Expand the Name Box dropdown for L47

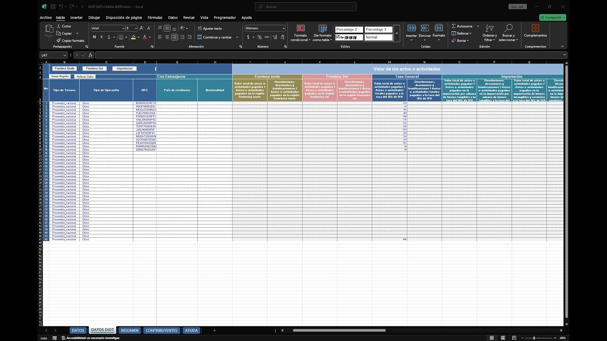pyautogui.click(x=65, y=55)
